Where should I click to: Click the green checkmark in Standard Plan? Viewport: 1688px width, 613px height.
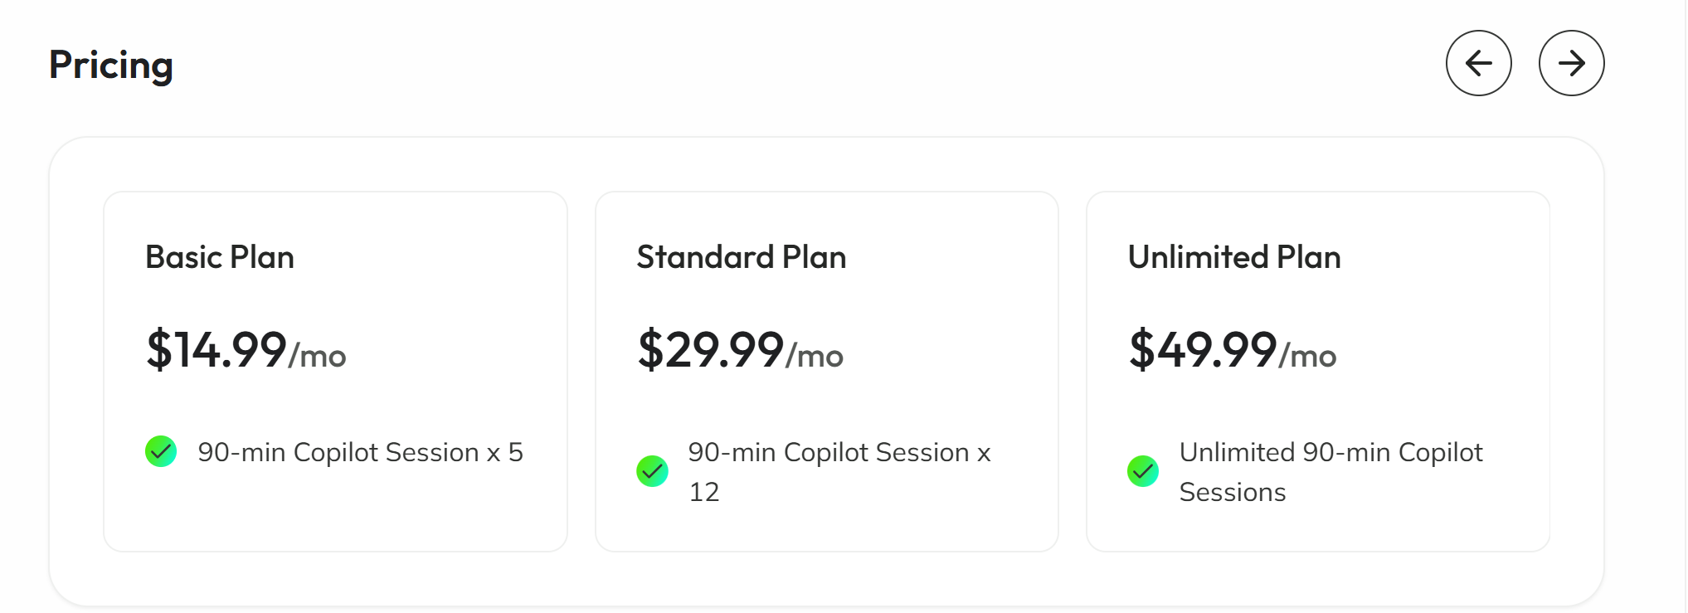point(652,471)
